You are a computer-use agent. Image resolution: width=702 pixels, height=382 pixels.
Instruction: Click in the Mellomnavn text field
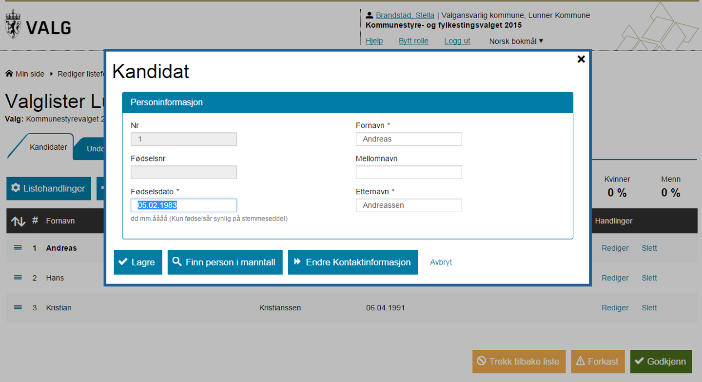[x=409, y=172]
